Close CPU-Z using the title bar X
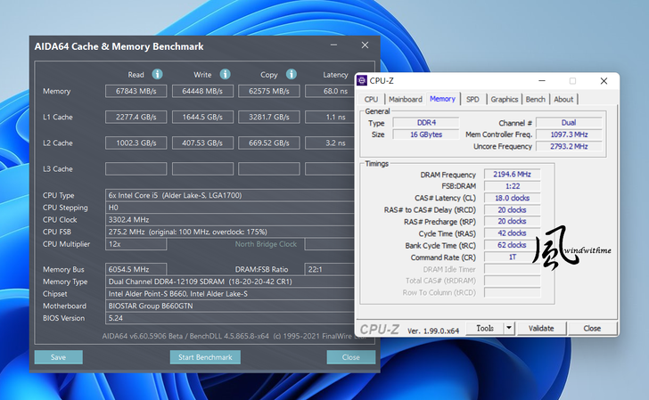The width and height of the screenshot is (649, 400). tap(604, 80)
